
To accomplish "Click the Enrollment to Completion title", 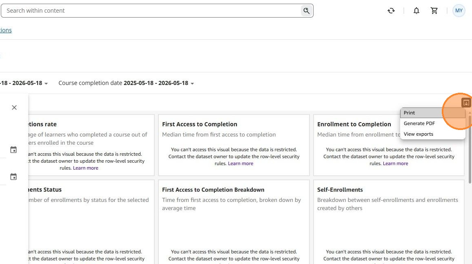I will tap(354, 124).
